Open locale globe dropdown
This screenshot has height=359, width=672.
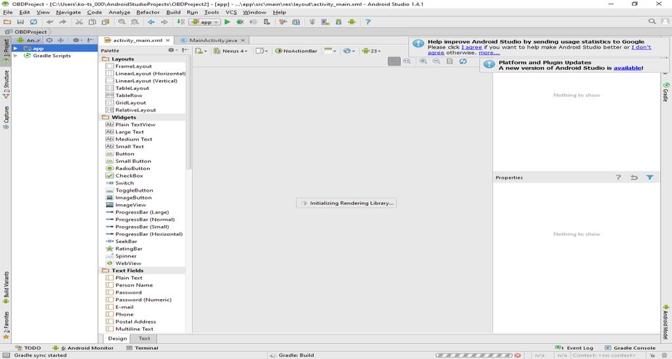point(349,51)
